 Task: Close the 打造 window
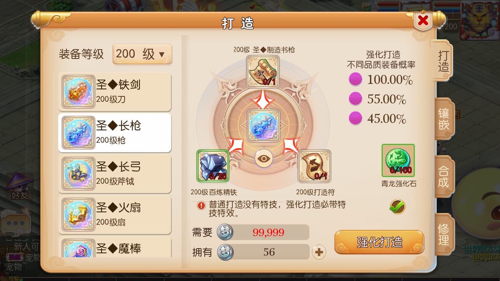click(423, 20)
